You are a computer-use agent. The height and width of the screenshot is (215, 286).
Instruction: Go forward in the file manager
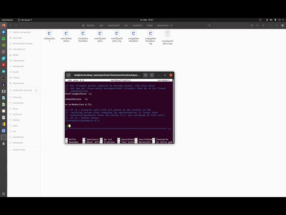point(16,26)
